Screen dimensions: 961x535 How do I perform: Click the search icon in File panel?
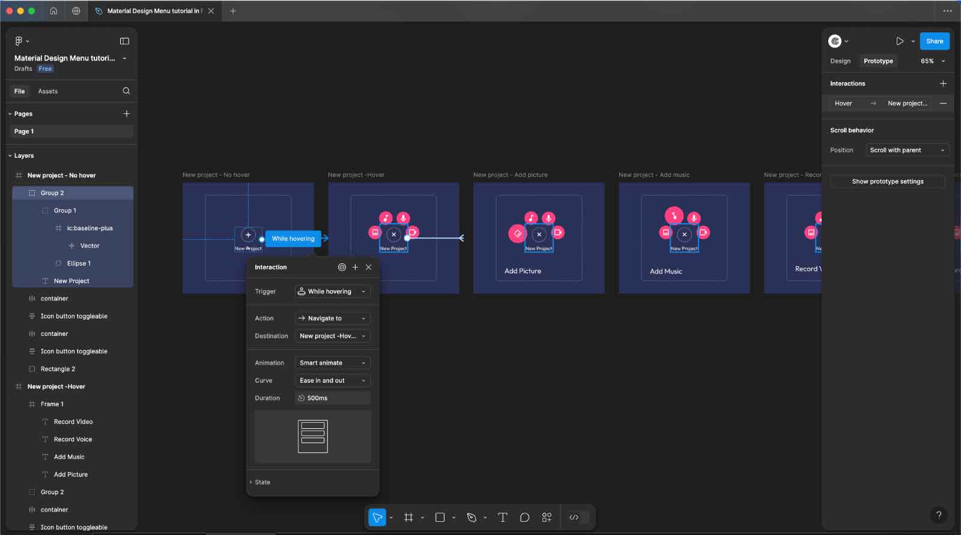point(126,91)
